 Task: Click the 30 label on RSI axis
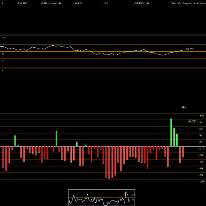pyautogui.click(x=3, y=61)
